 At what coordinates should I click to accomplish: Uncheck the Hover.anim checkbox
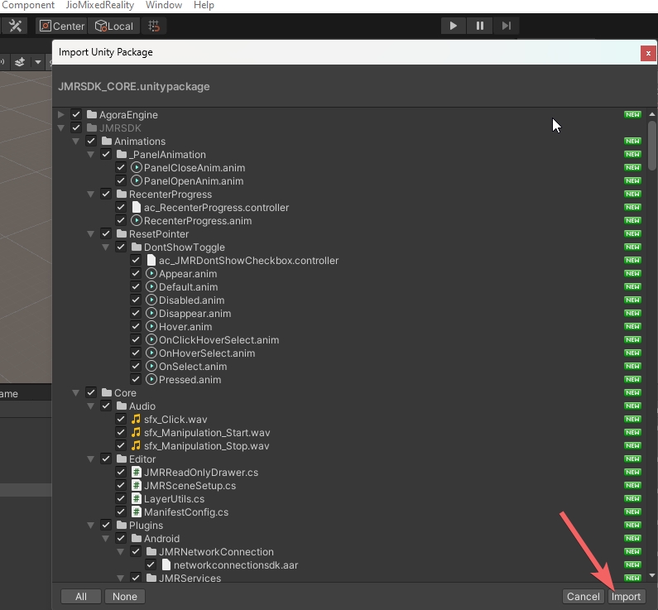(x=136, y=327)
